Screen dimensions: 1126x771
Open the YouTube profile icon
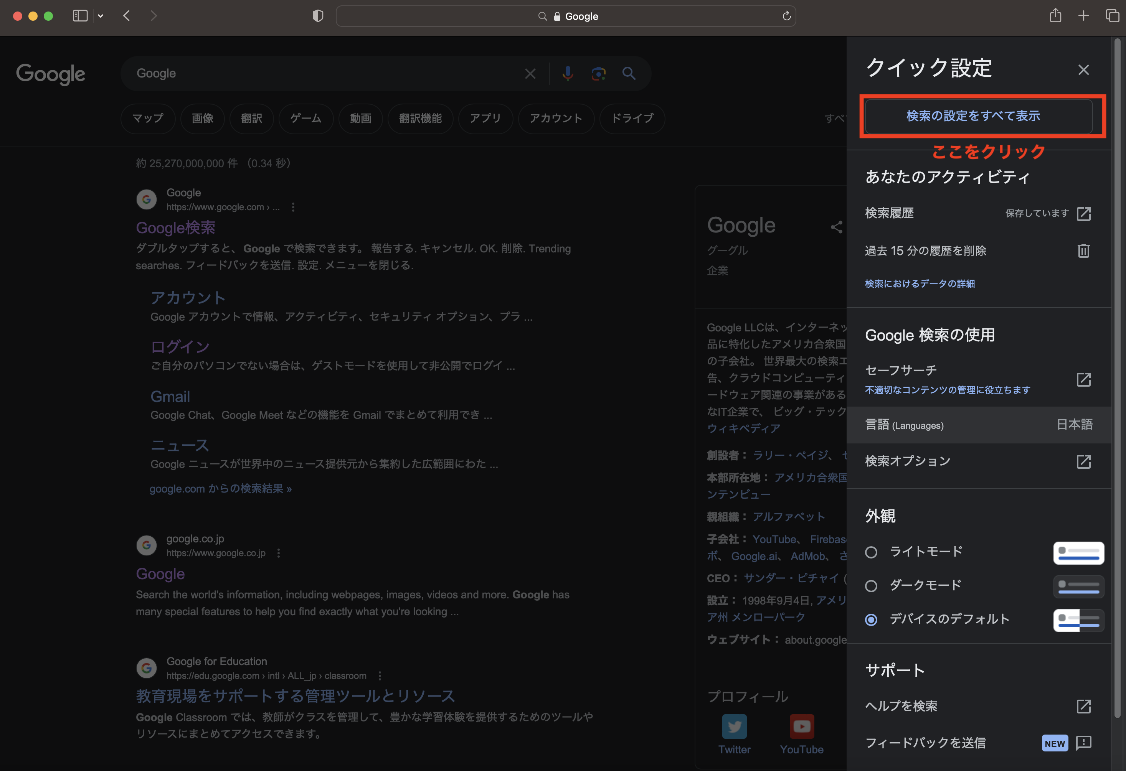(x=801, y=727)
